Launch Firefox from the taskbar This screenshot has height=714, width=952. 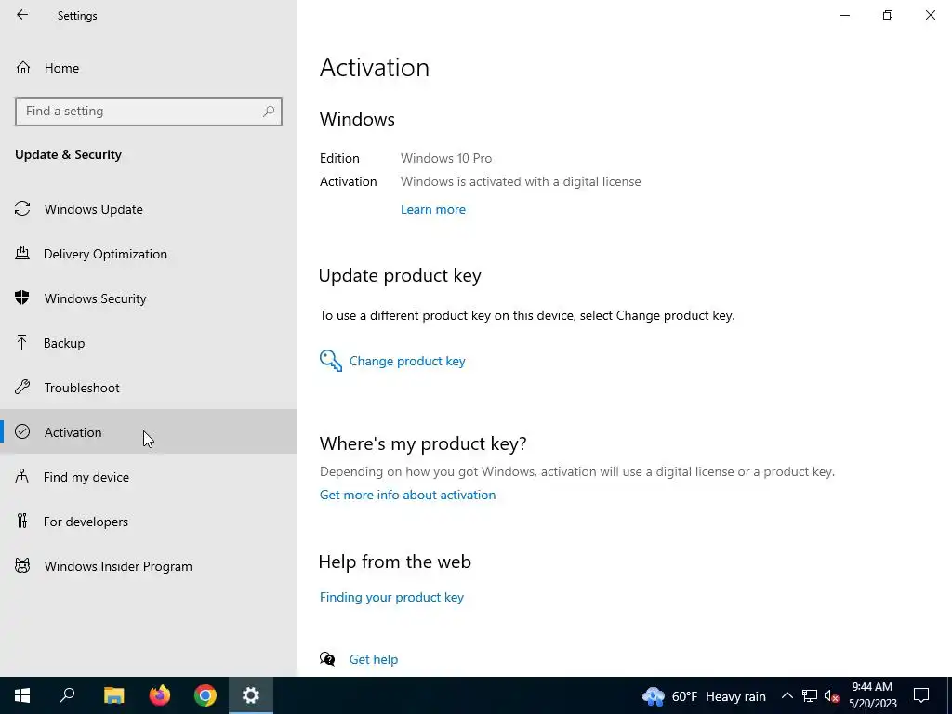(x=160, y=695)
